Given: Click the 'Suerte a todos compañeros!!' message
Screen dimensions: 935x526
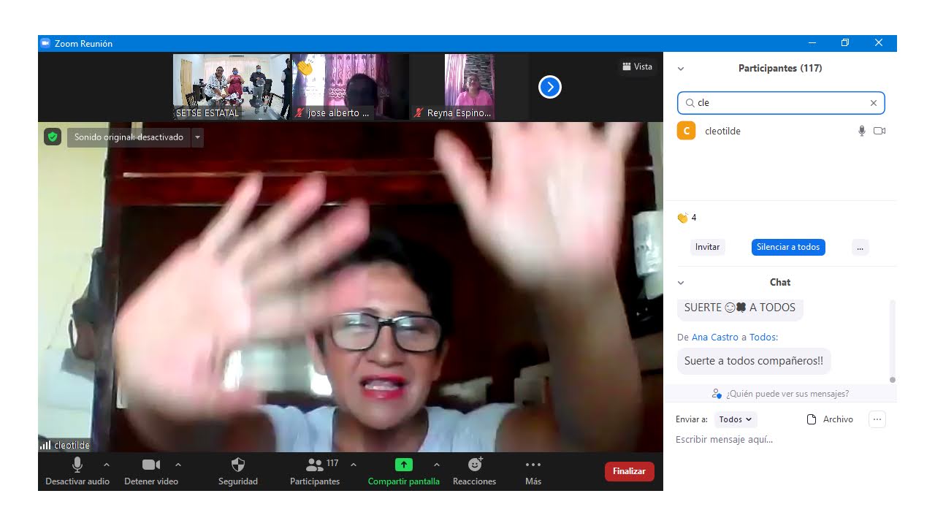Looking at the screenshot, I should pos(754,361).
